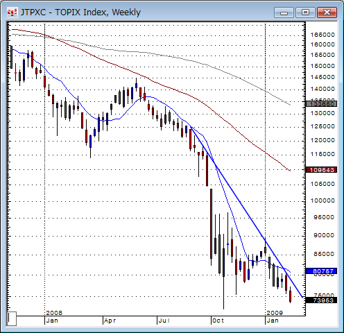Viewport: 344px width, 333px height.
Task: Click the chart app icon in the title bar
Action: pyautogui.click(x=12, y=12)
